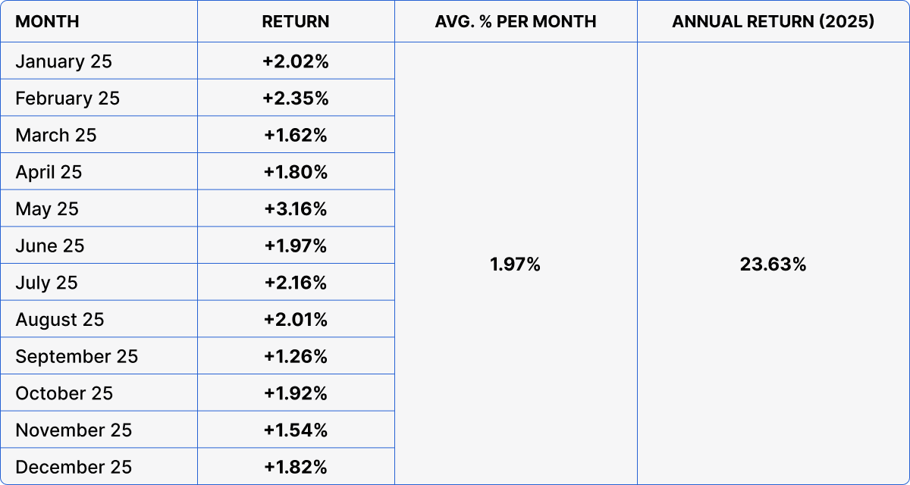Select the May 25 row label
Viewport: 910px width, 485px height.
tap(47, 209)
